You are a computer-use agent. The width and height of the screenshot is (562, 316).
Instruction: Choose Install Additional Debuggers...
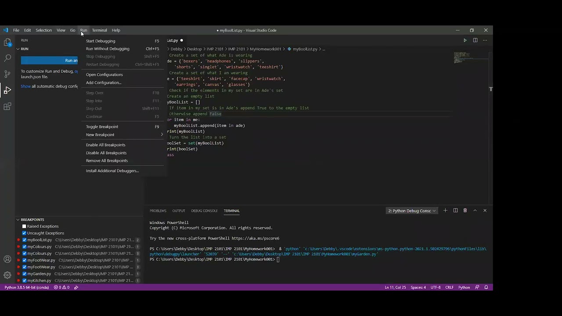(x=122, y=171)
